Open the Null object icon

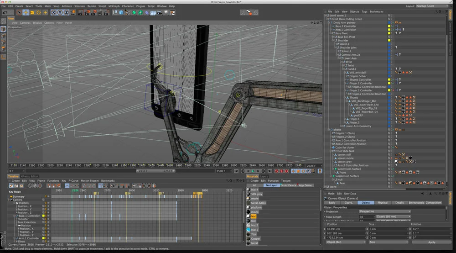click(115, 12)
